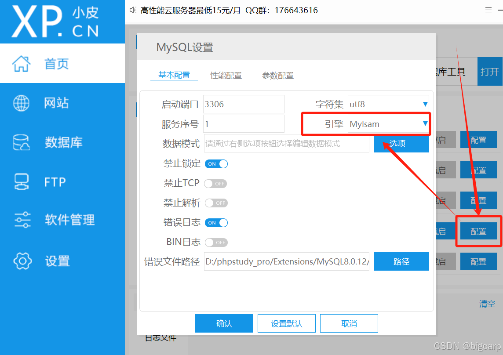Open the 设置 gear icon in sidebar
Screen dimensions: 503x355
click(22, 261)
